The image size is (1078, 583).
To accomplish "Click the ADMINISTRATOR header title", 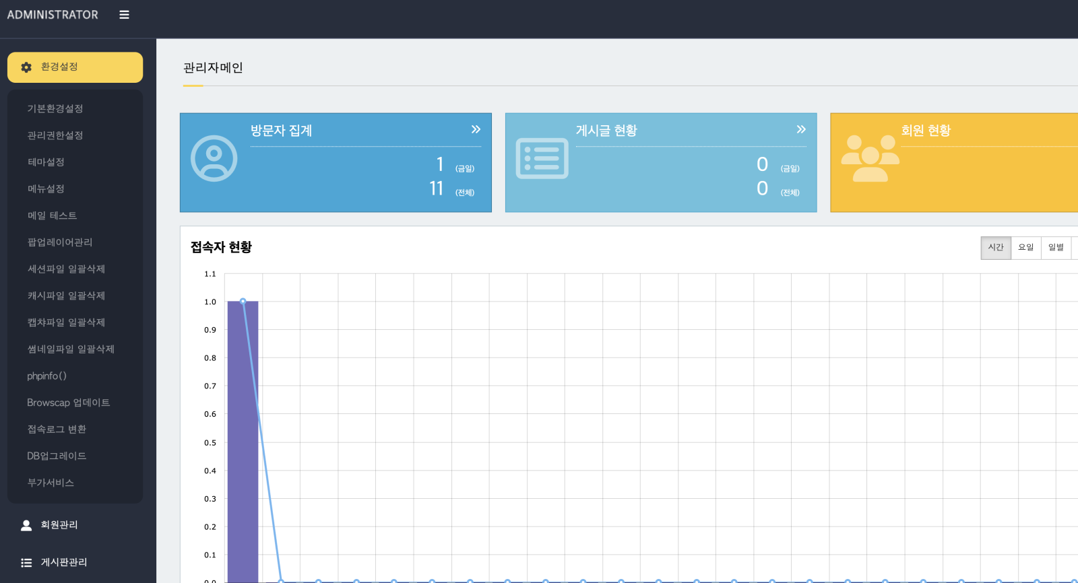I will pos(53,15).
